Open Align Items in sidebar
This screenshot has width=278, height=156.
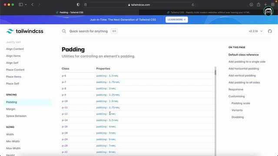[13, 56]
